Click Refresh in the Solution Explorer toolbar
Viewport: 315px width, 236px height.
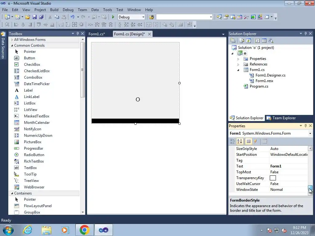coord(249,41)
